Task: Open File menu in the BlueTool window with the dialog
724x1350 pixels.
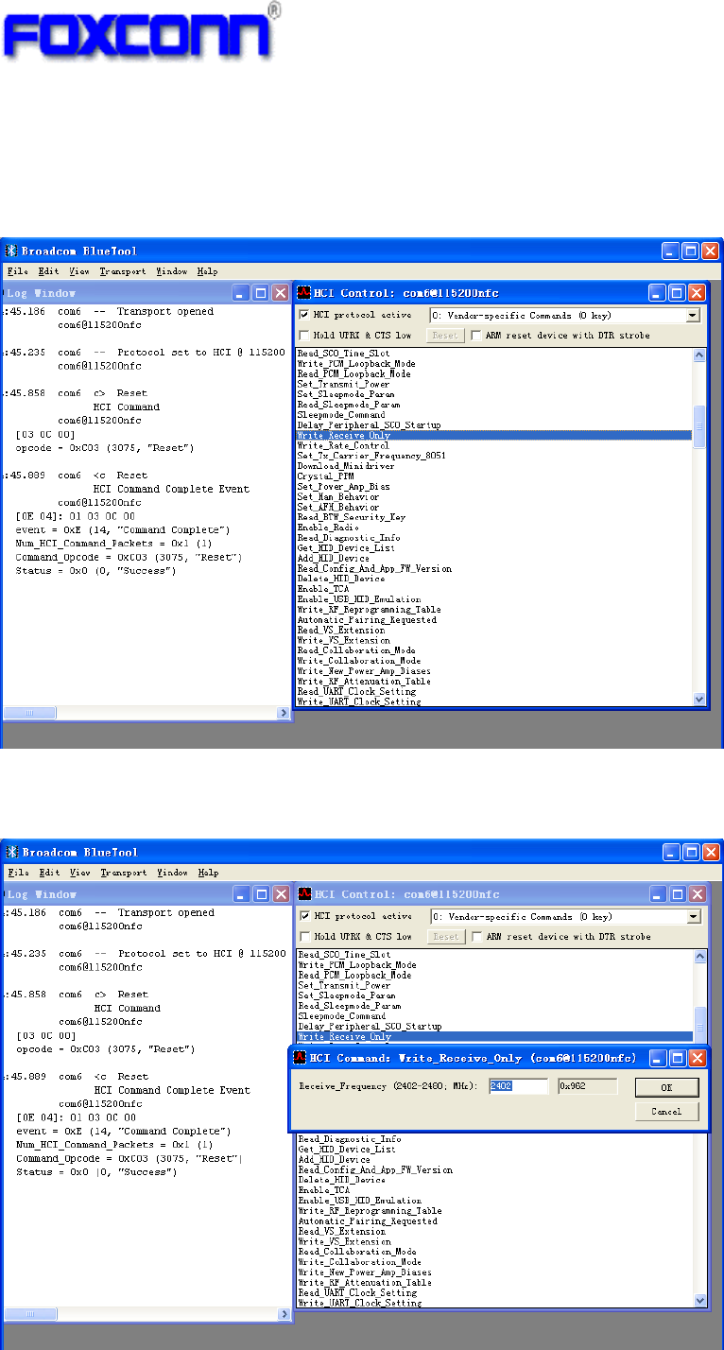Action: 17,873
